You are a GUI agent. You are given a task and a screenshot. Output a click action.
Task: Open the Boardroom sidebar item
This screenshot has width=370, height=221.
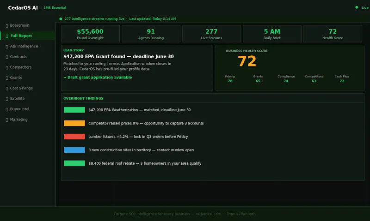click(x=28, y=25)
